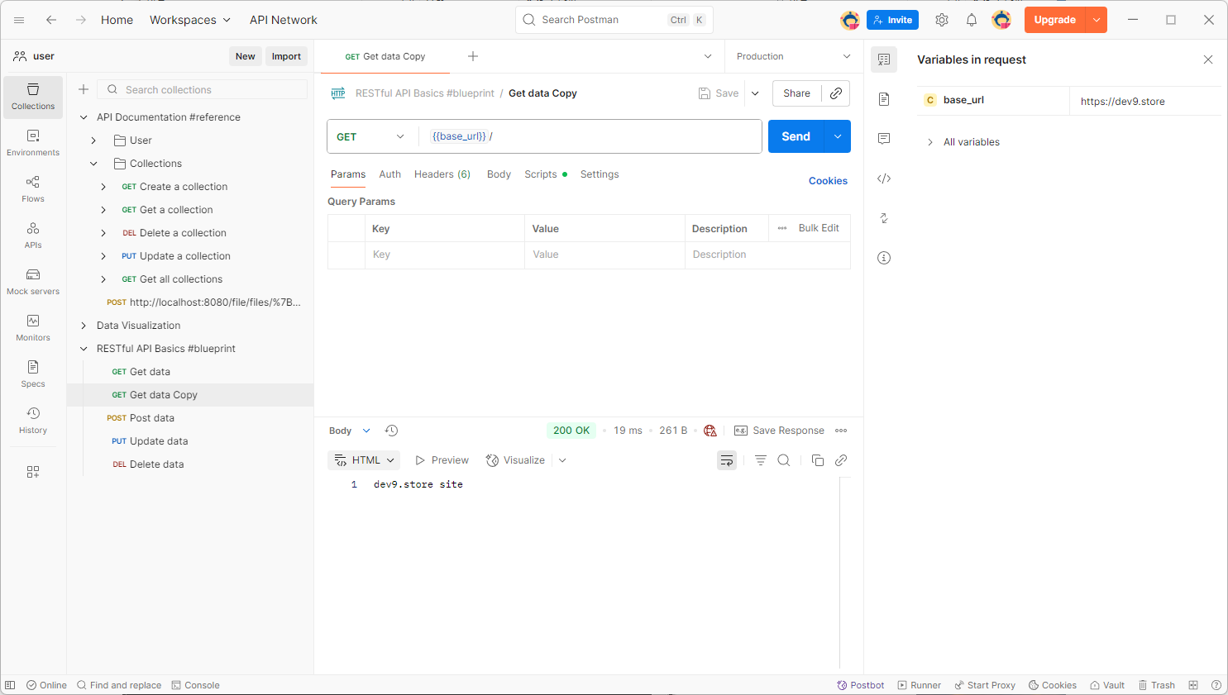Open the Cookies link
The width and height of the screenshot is (1228, 695).
828,181
